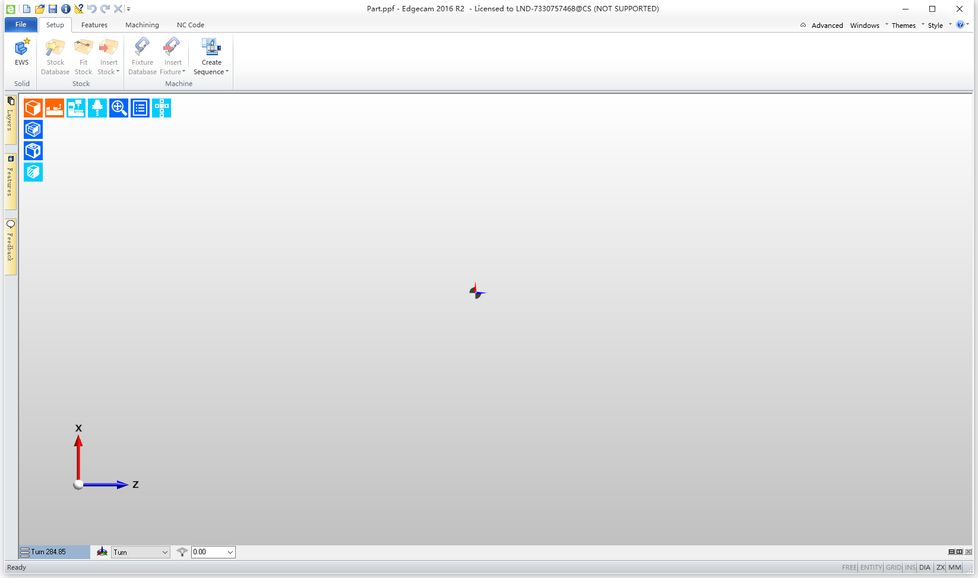Open the Stock Database

pyautogui.click(x=55, y=56)
